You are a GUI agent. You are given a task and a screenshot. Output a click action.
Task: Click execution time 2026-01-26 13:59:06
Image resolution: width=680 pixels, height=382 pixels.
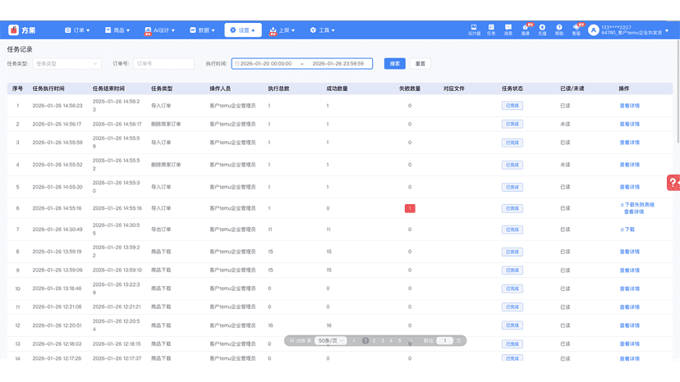coord(57,271)
